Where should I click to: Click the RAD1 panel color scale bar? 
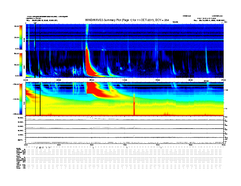coord(21,64)
